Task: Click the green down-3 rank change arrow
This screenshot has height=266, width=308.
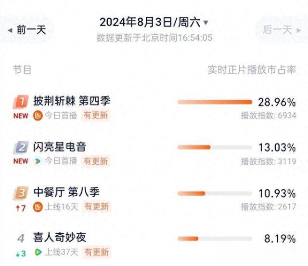Action: [x=18, y=254]
